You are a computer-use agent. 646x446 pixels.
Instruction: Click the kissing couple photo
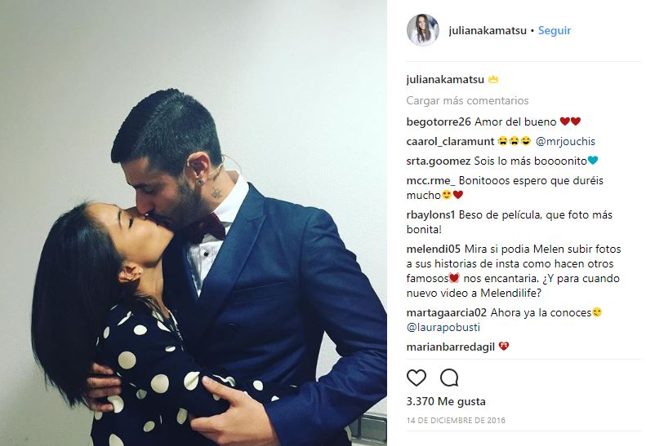pos(194,223)
